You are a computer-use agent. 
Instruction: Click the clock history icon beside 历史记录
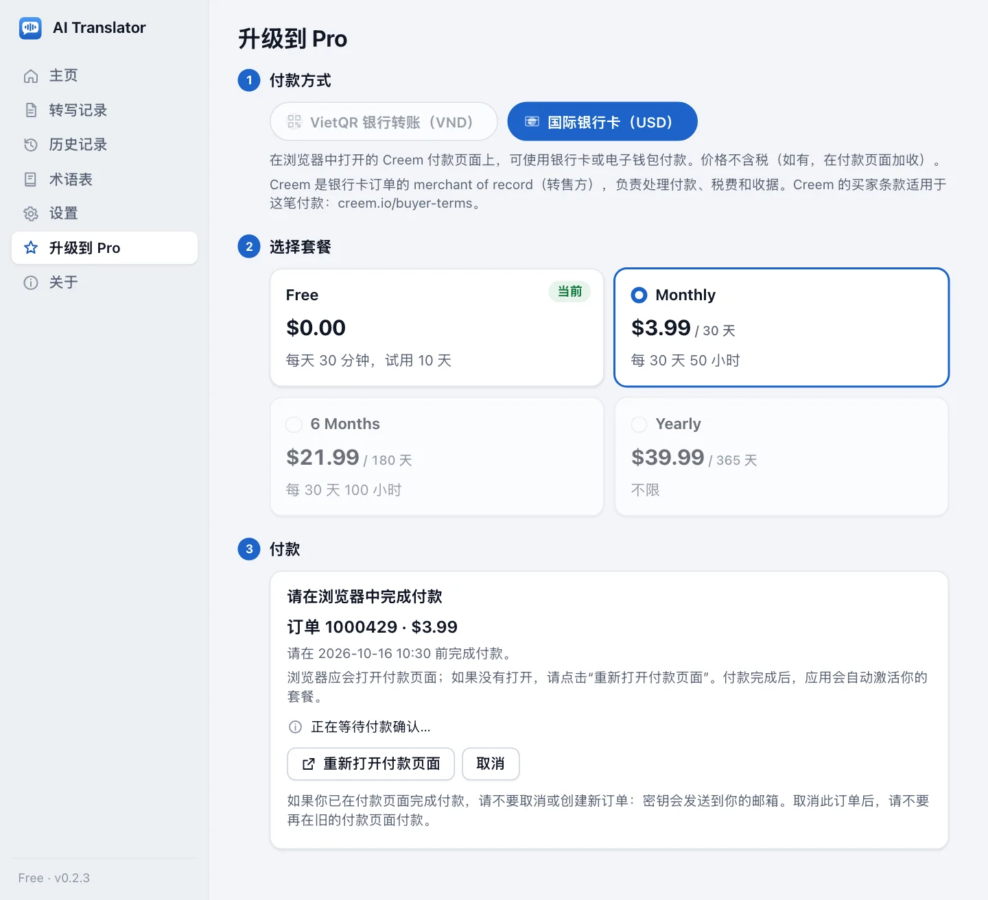tap(31, 145)
